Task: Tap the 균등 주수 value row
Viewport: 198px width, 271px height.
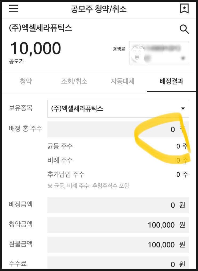Action: coord(118,146)
